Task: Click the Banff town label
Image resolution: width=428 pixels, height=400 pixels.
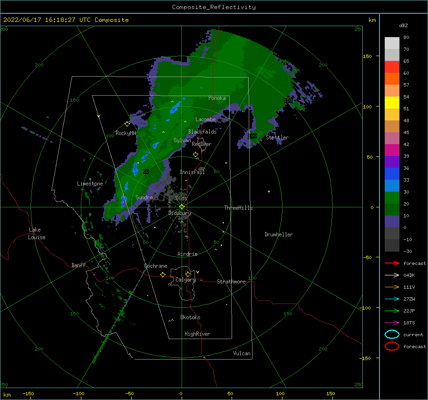Action: [x=78, y=265]
